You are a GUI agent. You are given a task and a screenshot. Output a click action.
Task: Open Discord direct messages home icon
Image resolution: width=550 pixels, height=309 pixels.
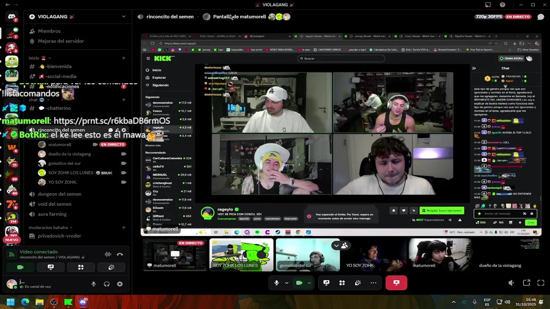[x=12, y=17]
